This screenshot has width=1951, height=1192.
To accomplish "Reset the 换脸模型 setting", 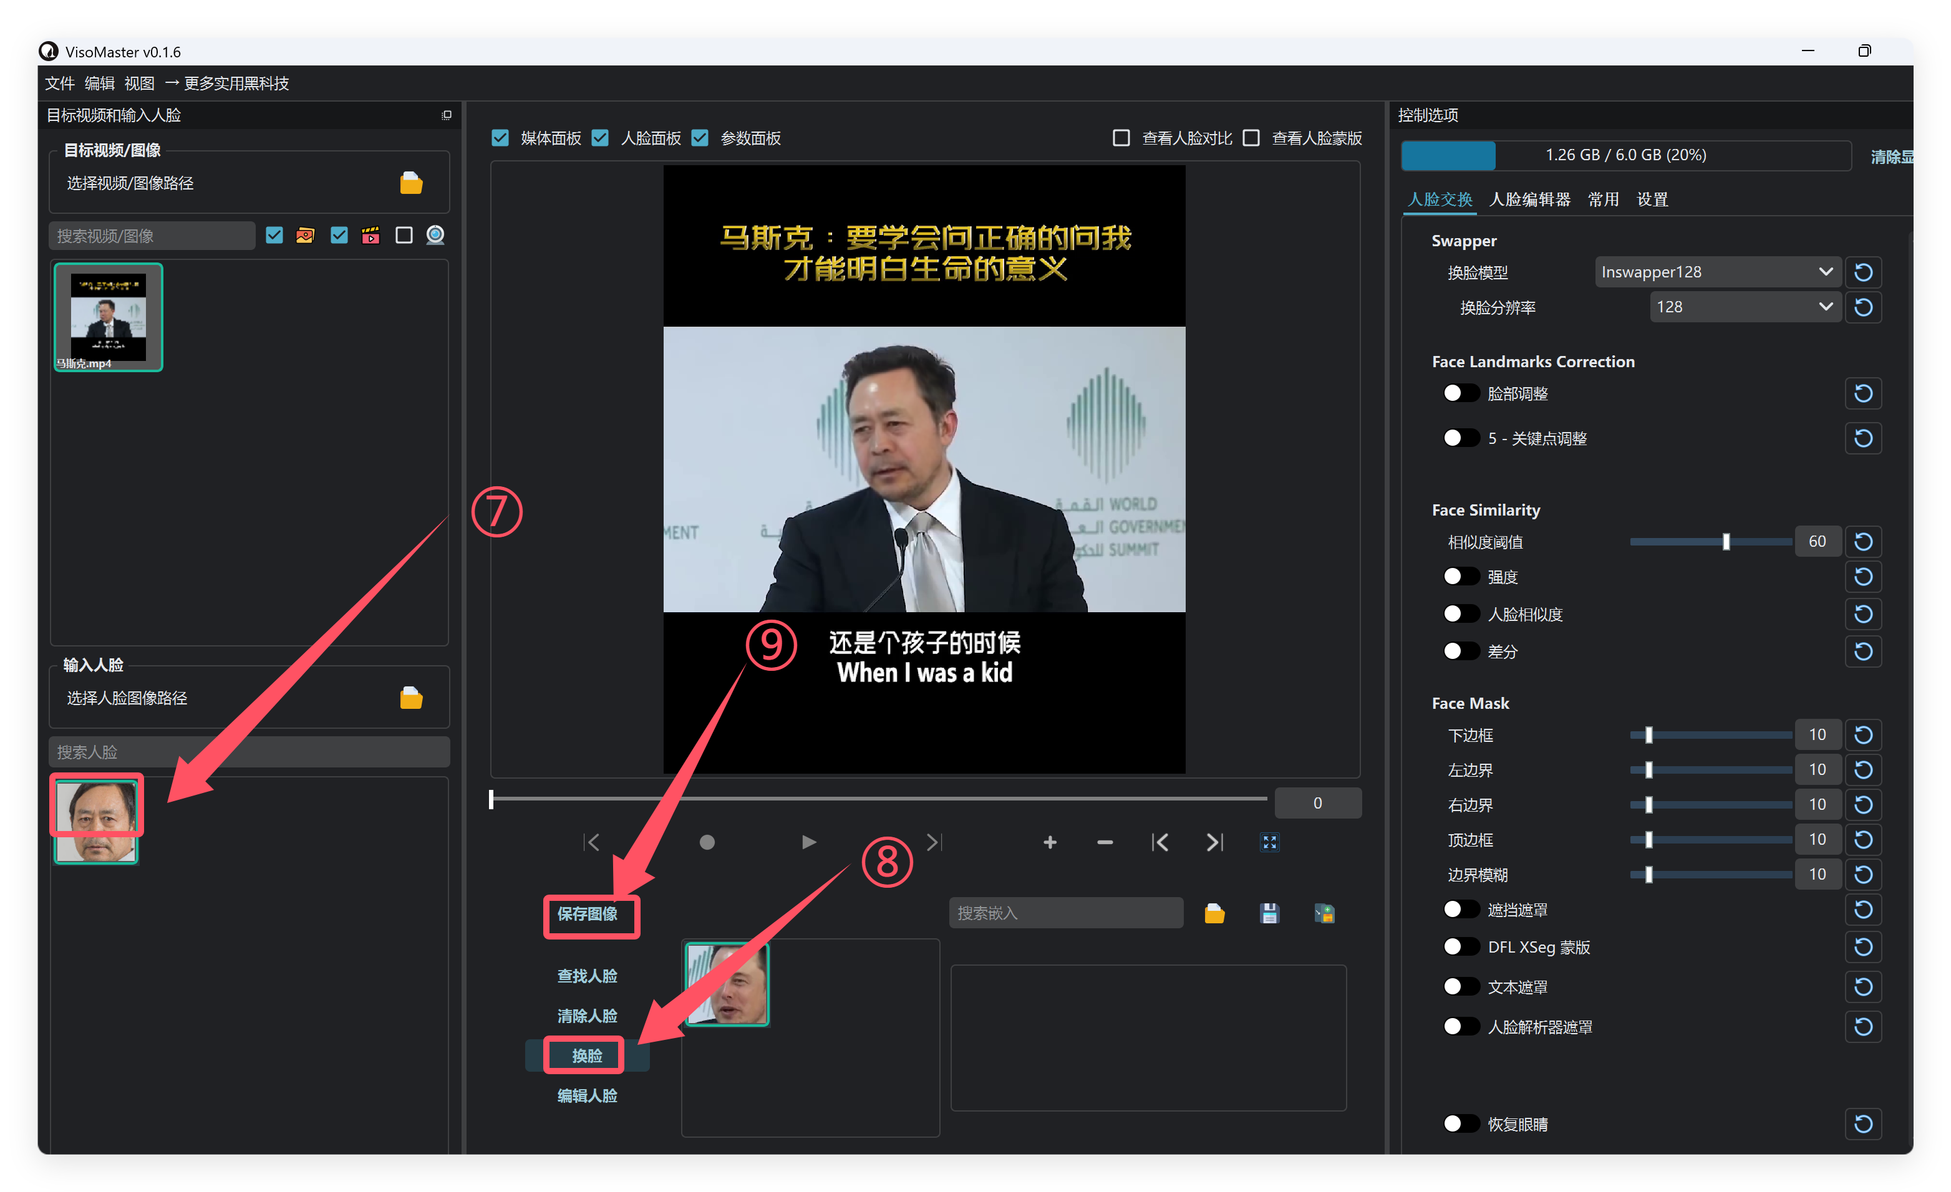I will 1863,272.
